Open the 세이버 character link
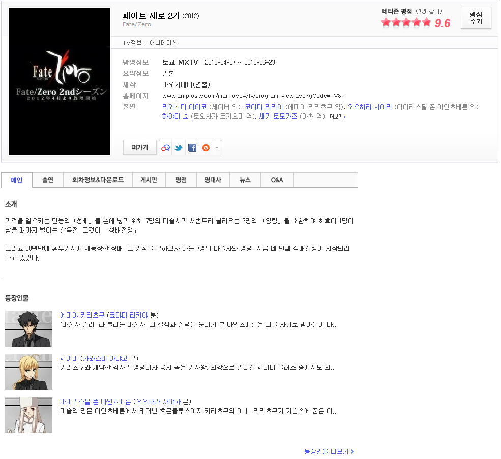This screenshot has width=501, height=459. click(69, 359)
